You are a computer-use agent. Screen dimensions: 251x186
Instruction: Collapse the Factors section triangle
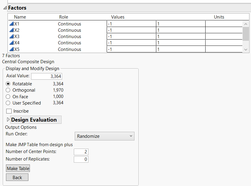pos(5,8)
